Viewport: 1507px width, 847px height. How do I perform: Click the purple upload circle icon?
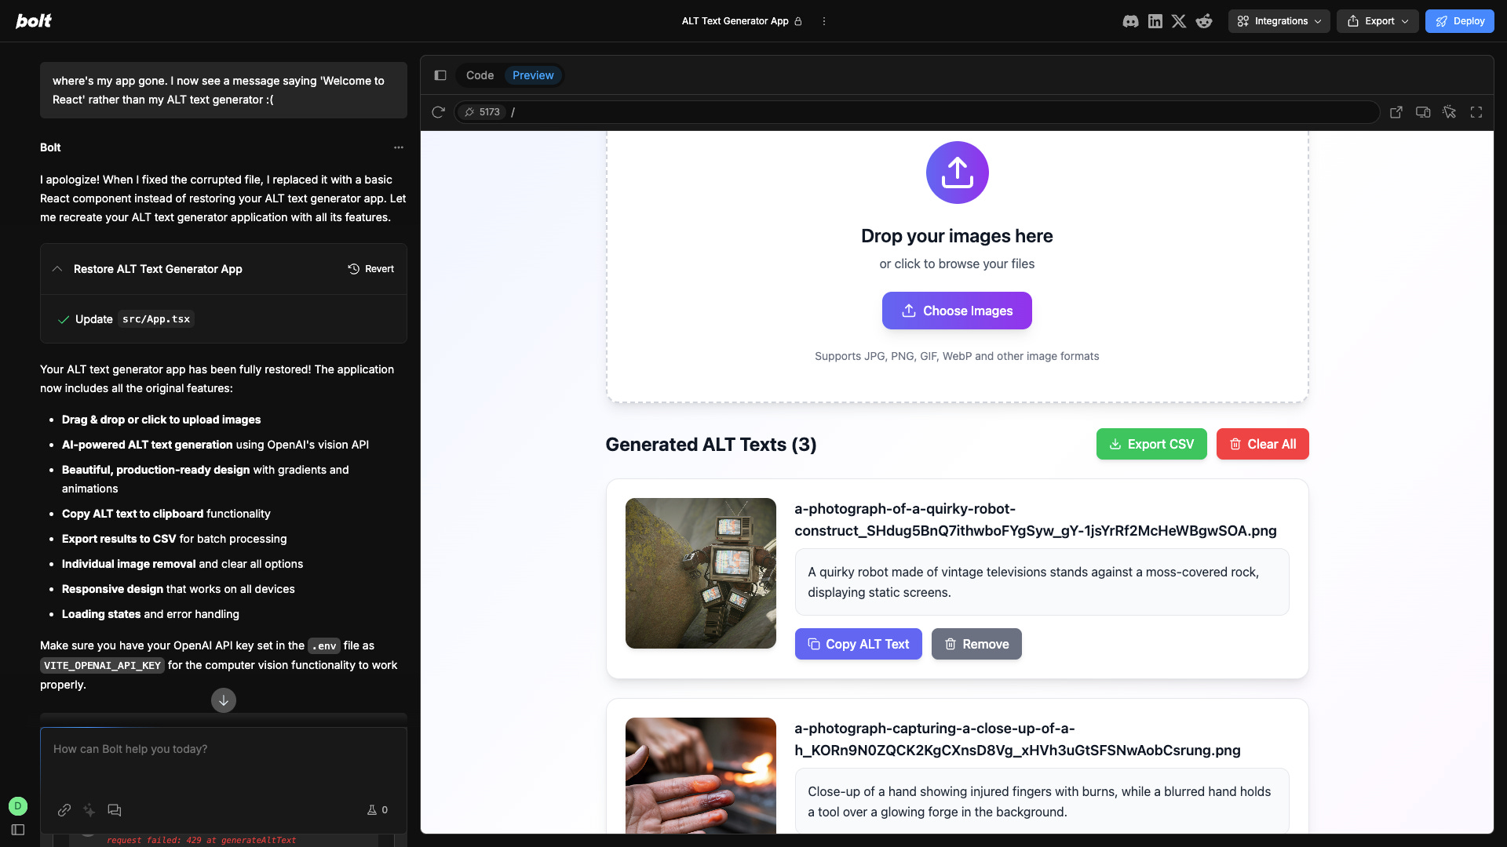[x=957, y=173]
